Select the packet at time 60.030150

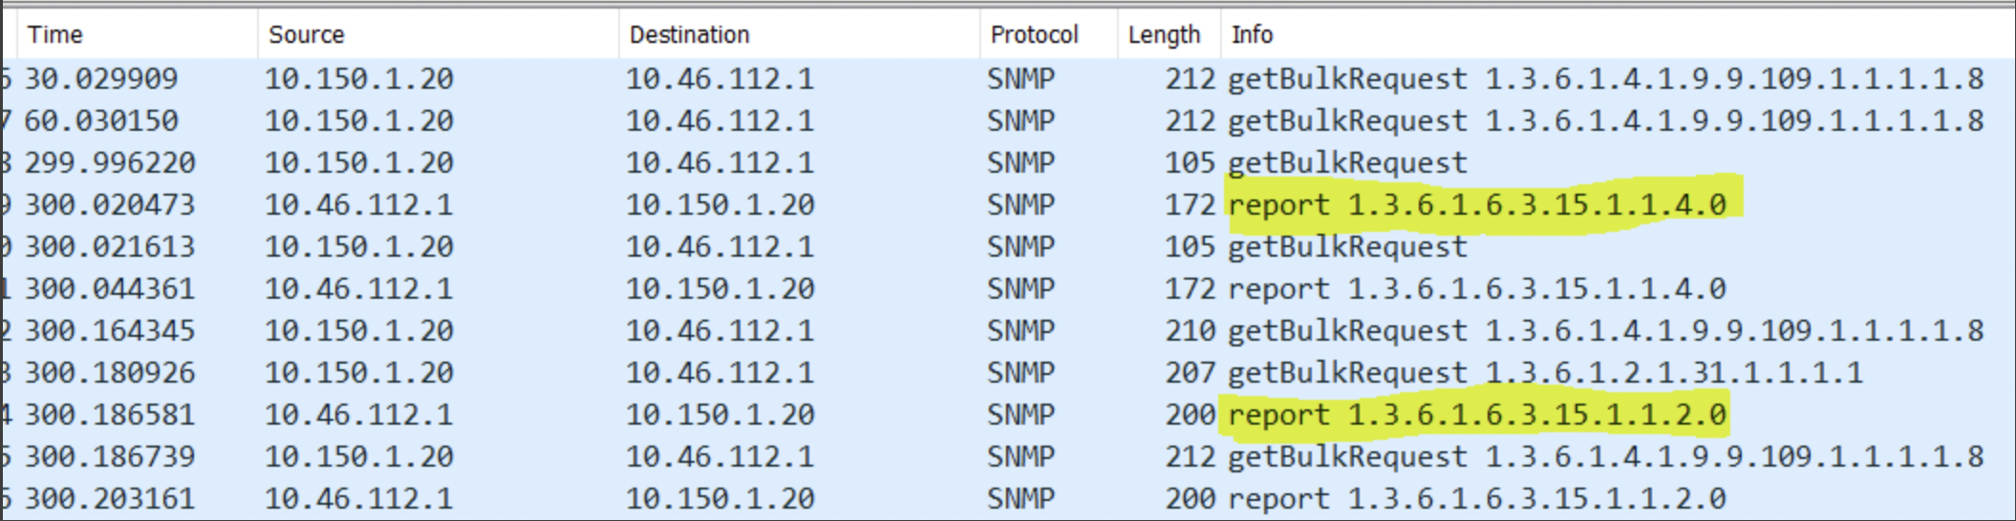[x=101, y=120]
